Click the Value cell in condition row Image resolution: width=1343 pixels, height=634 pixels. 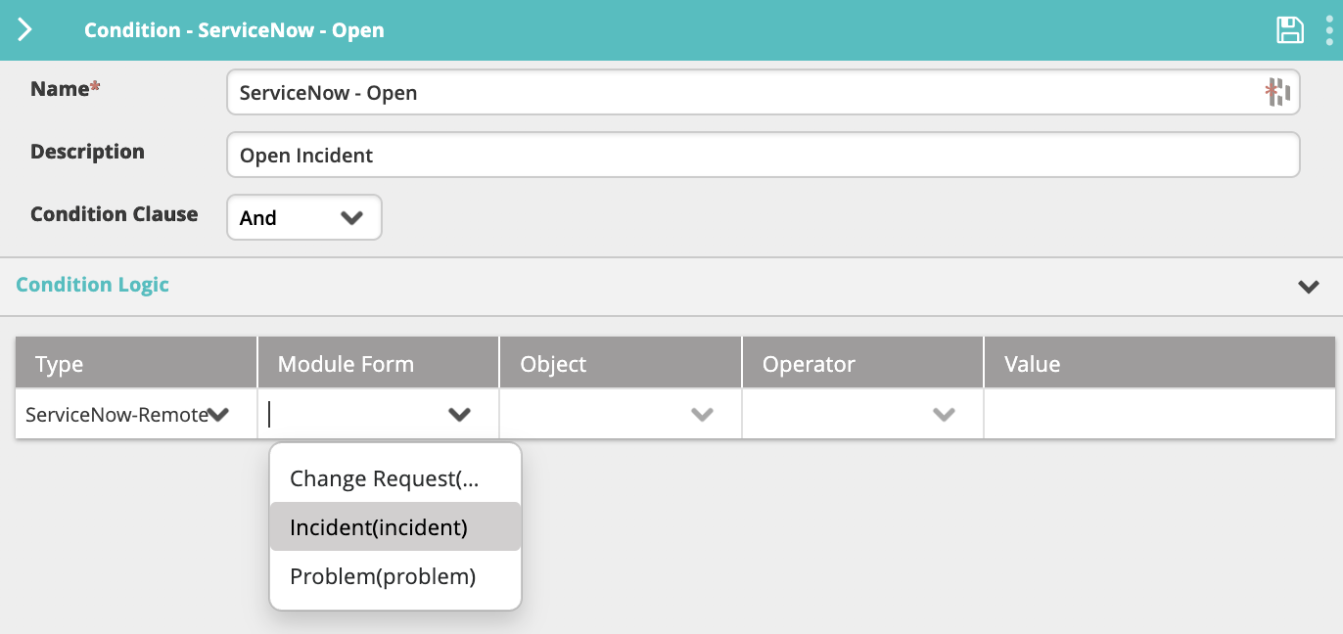tap(1160, 414)
